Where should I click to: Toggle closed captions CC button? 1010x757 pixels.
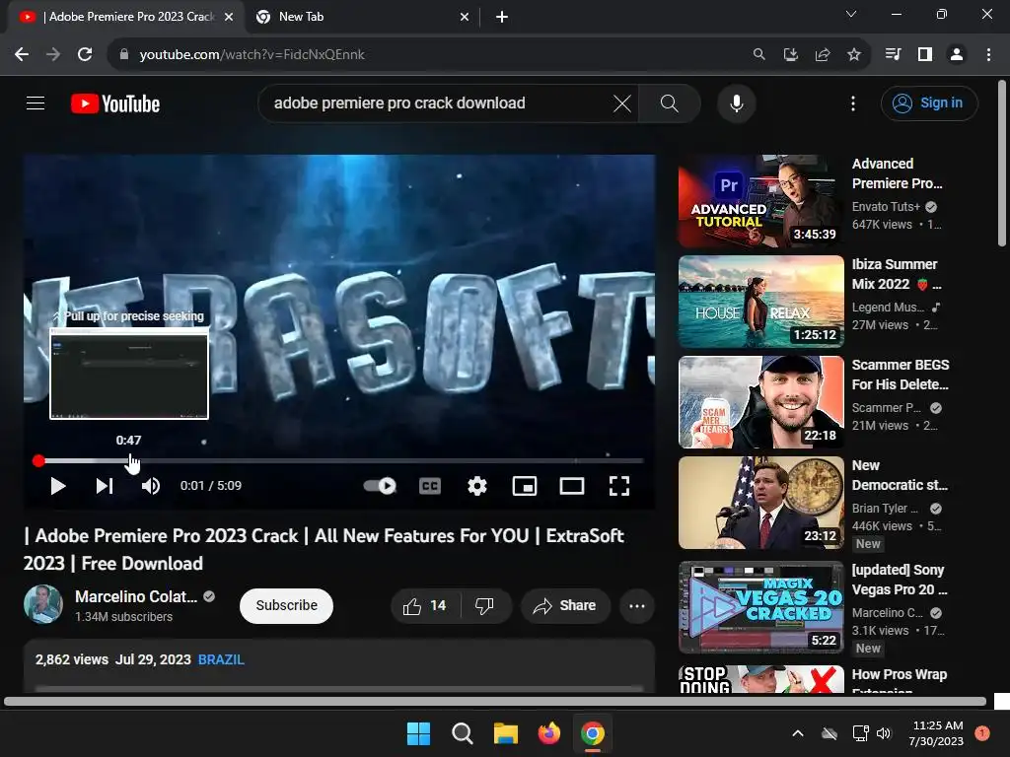point(430,486)
